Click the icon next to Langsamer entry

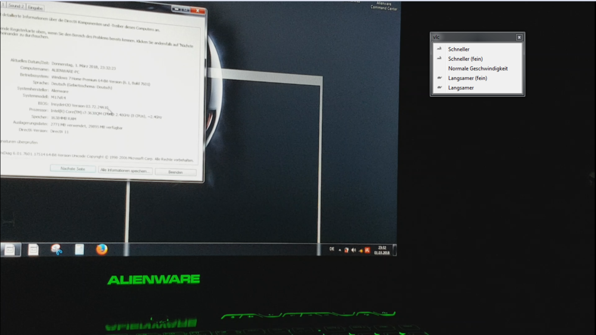[x=440, y=88]
